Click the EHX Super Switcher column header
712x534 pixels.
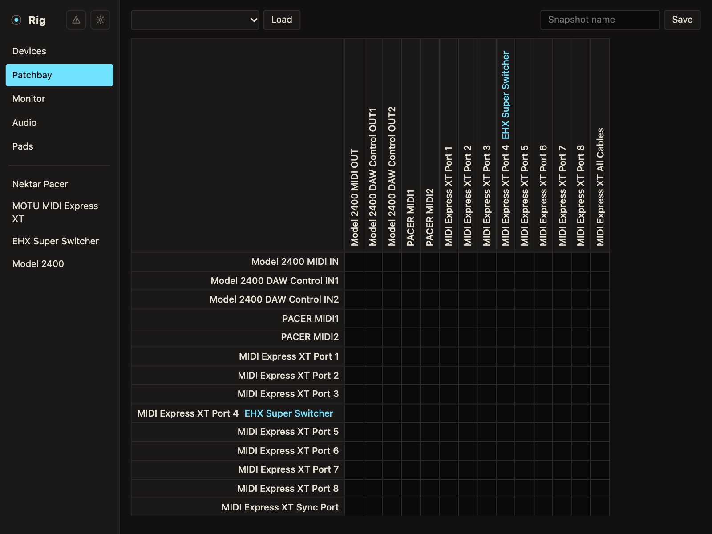(x=506, y=95)
